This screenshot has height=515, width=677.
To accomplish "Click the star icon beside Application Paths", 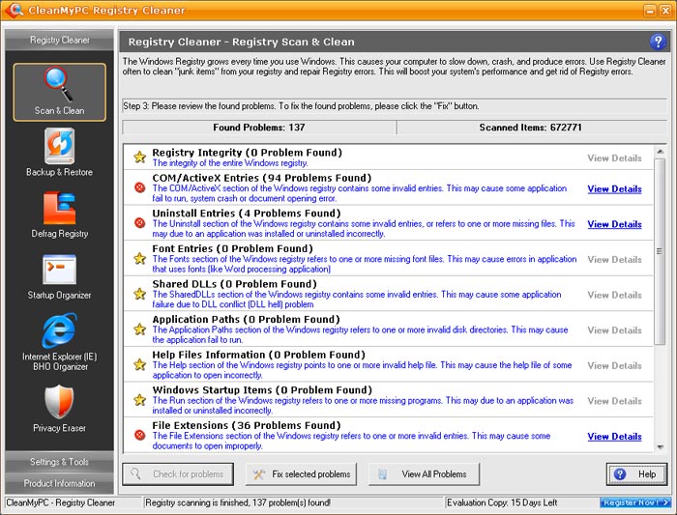I will (139, 329).
